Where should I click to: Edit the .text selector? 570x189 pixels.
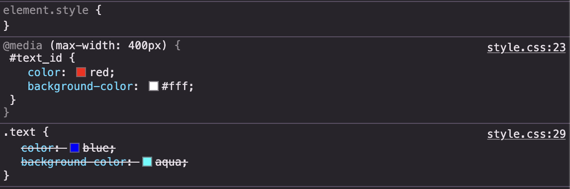point(19,132)
